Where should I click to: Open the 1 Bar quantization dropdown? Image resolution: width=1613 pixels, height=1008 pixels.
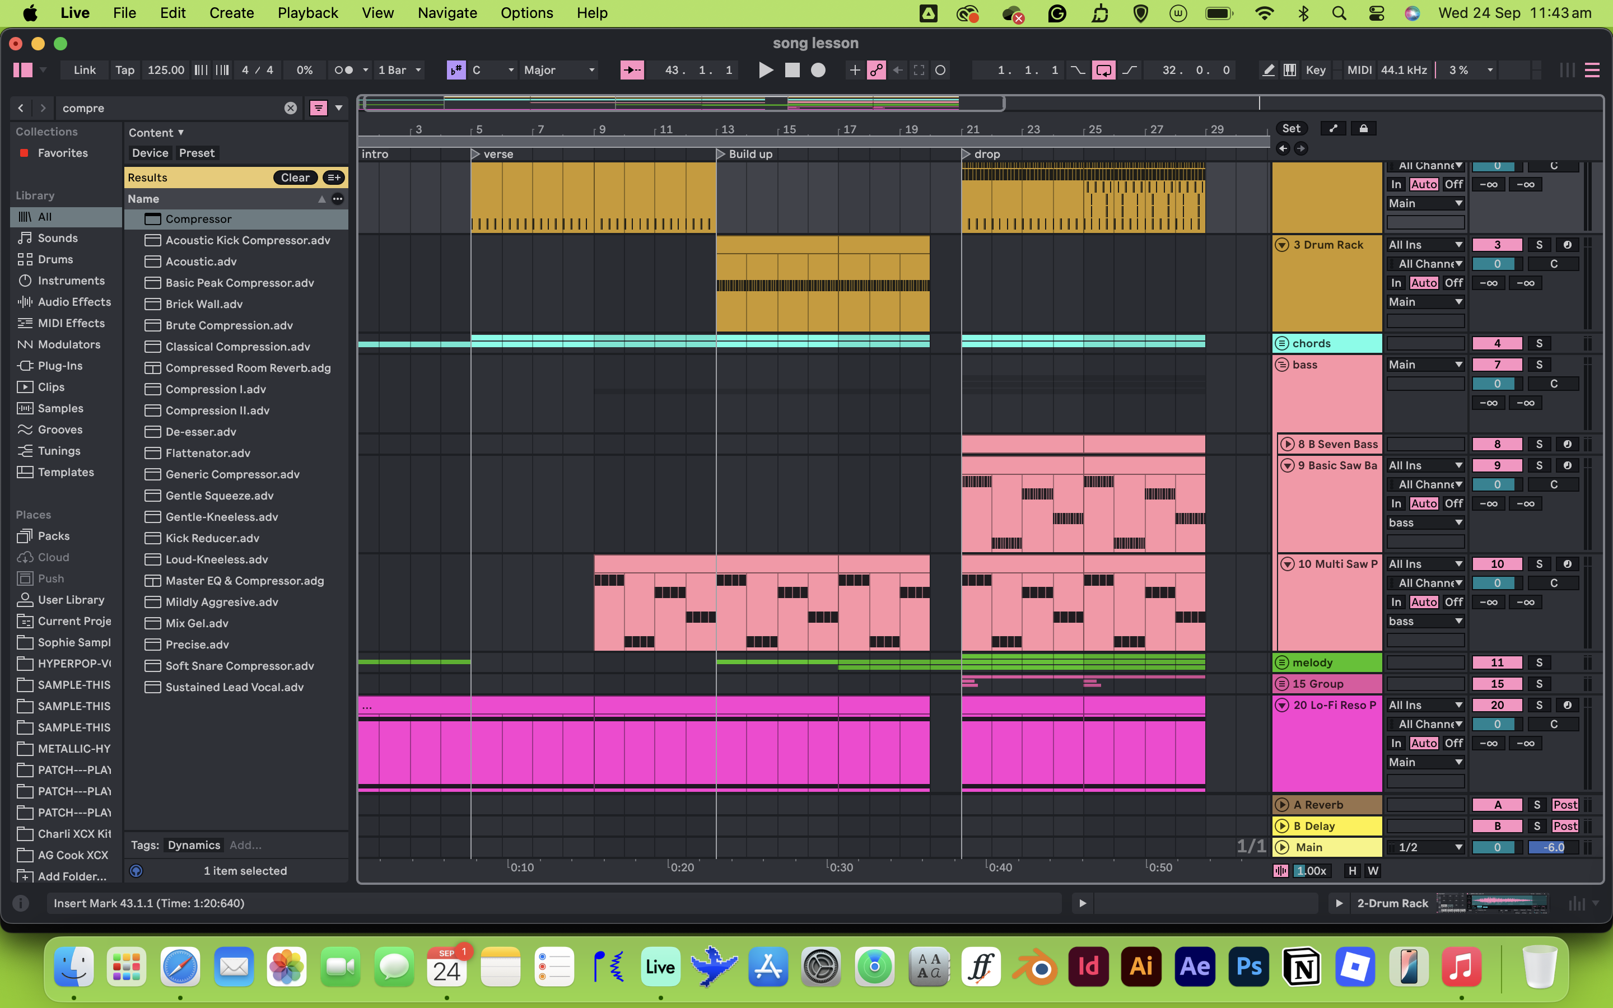point(399,70)
